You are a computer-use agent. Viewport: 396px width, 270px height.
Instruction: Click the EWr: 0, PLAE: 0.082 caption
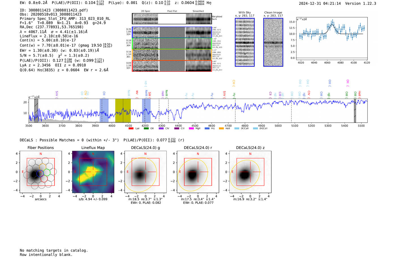pyautogui.click(x=146, y=203)
